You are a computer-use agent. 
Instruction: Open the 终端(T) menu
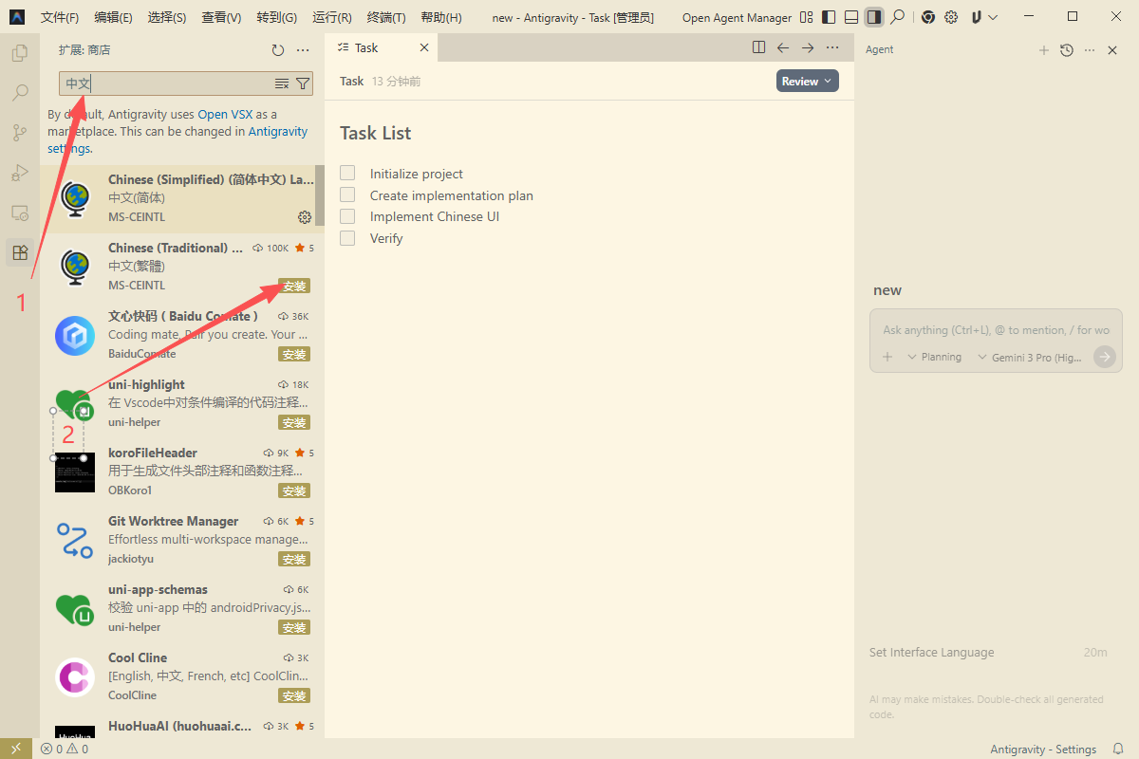pos(385,17)
